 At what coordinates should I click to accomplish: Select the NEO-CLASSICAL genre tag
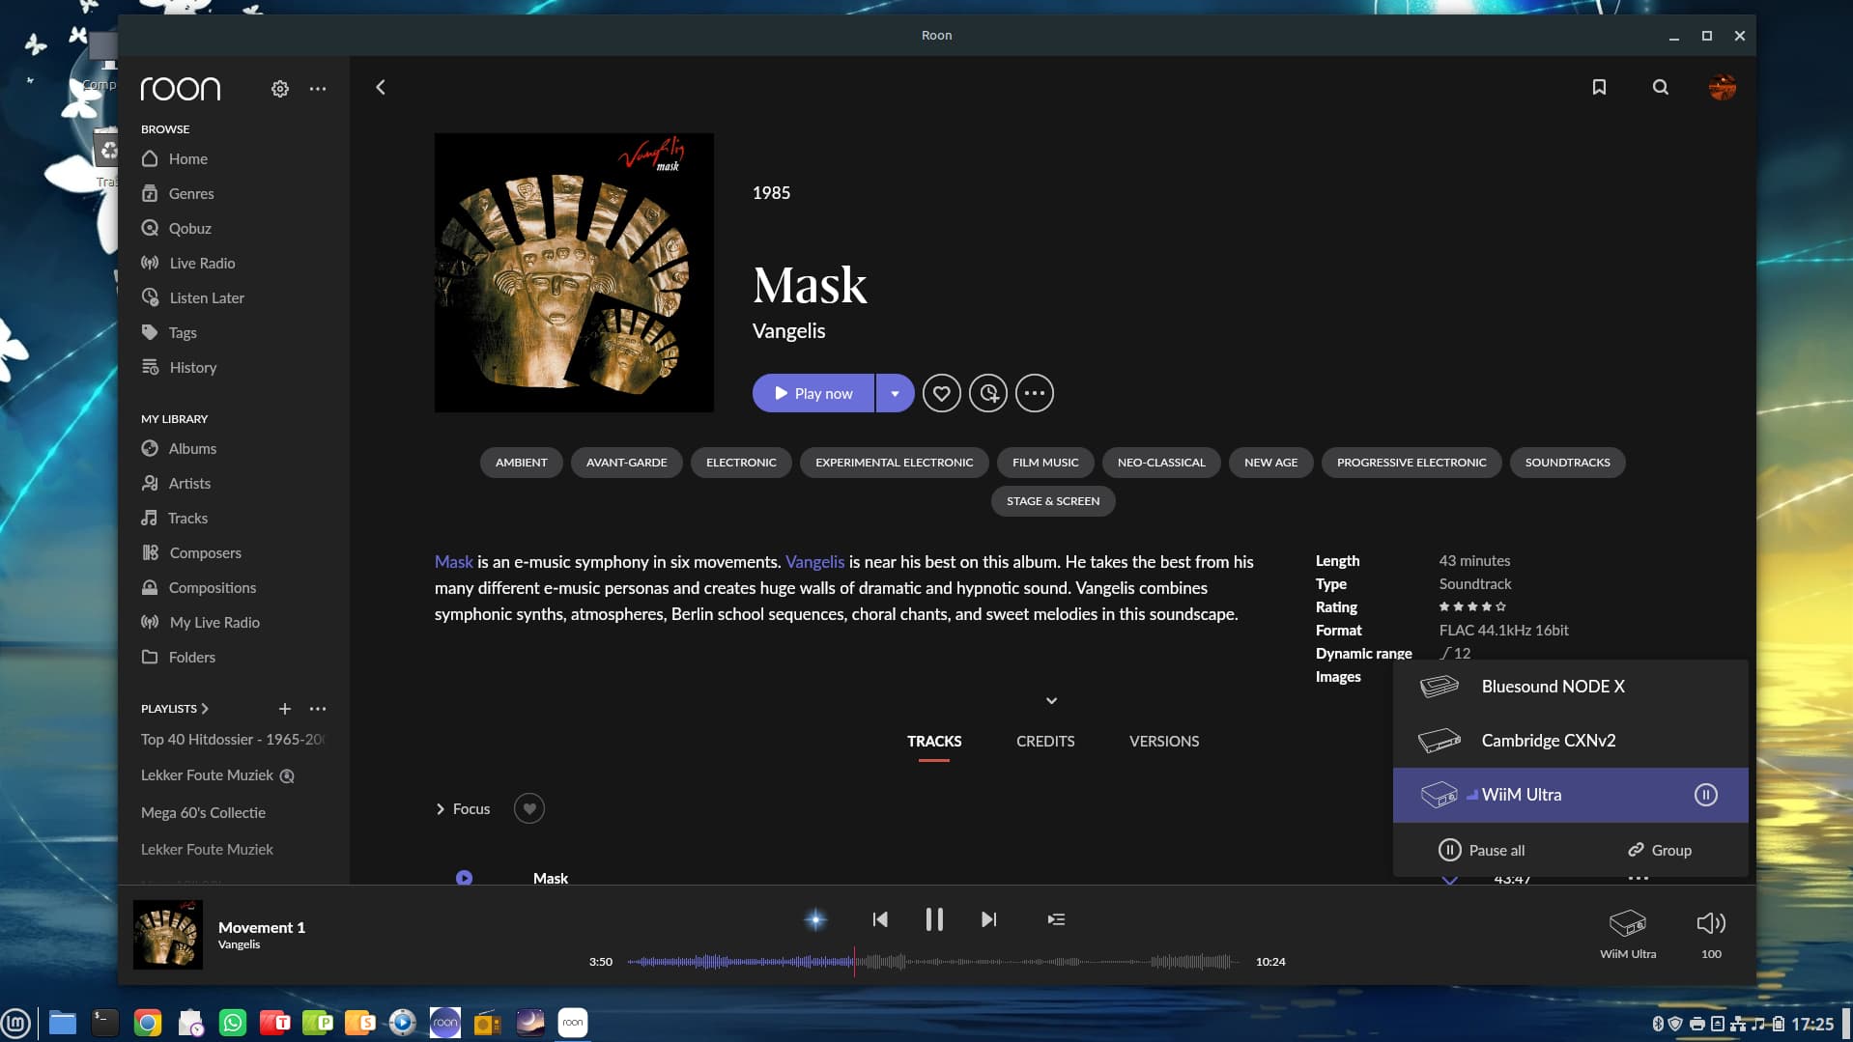coord(1161,463)
